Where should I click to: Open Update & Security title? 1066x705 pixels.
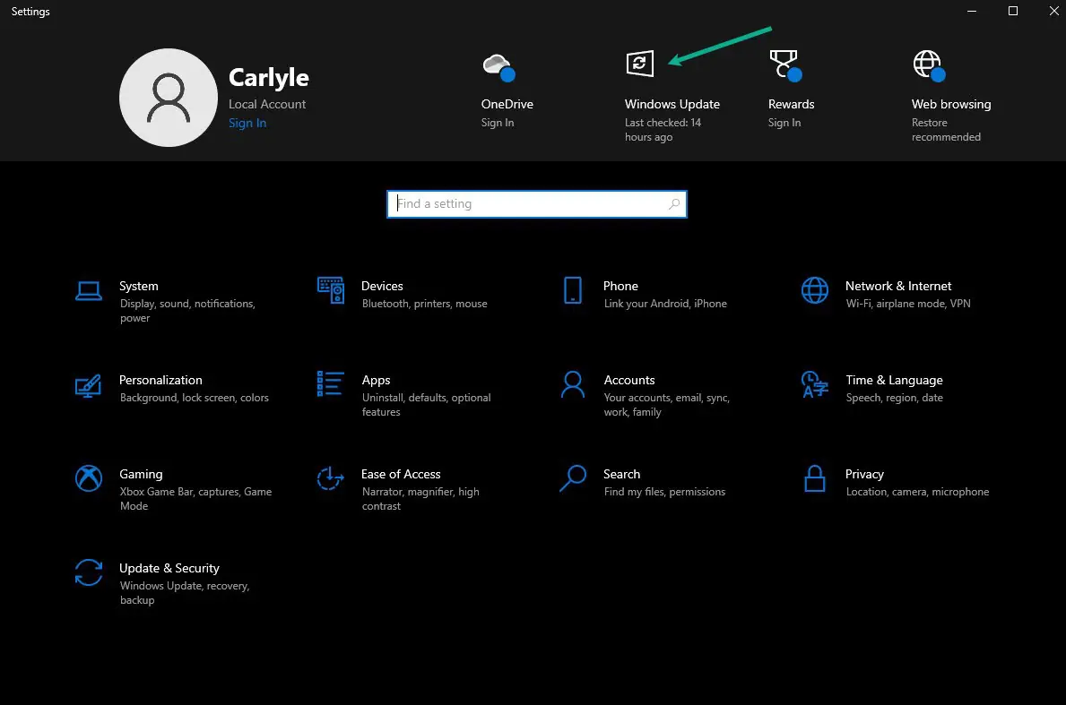[169, 568]
